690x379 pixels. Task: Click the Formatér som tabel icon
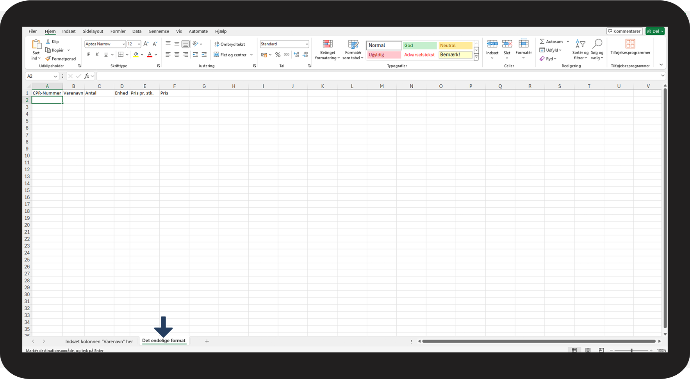pyautogui.click(x=353, y=44)
